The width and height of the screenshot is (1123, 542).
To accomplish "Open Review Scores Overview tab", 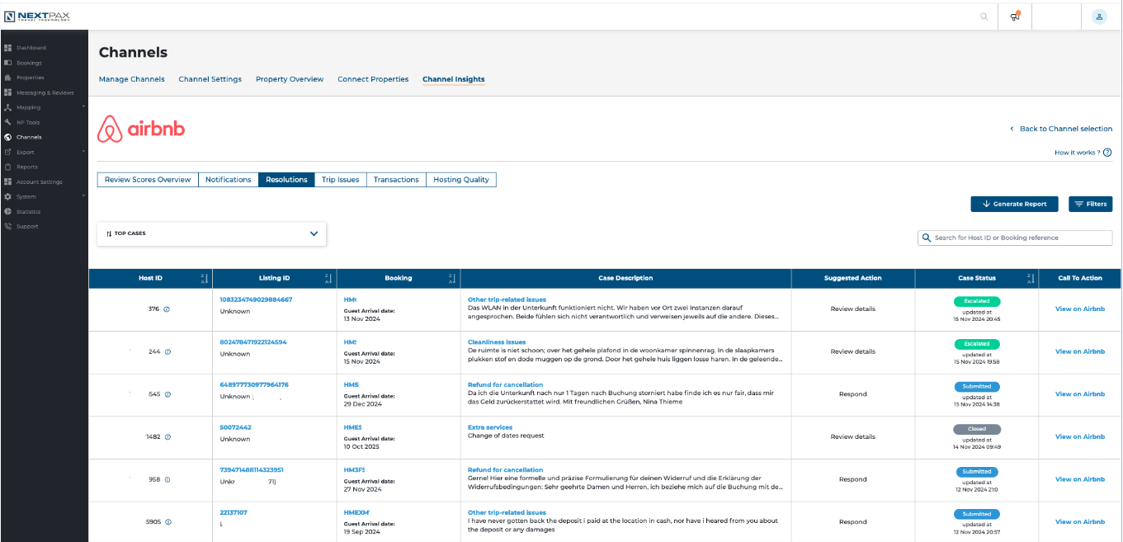I will pos(148,180).
